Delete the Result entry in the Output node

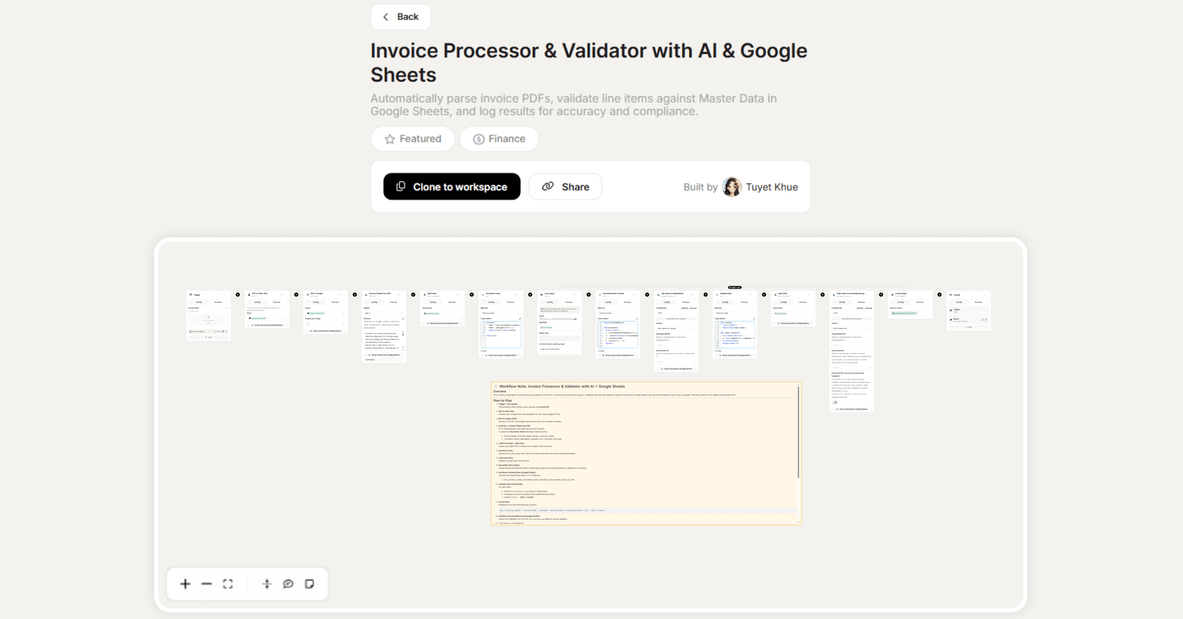(x=986, y=319)
